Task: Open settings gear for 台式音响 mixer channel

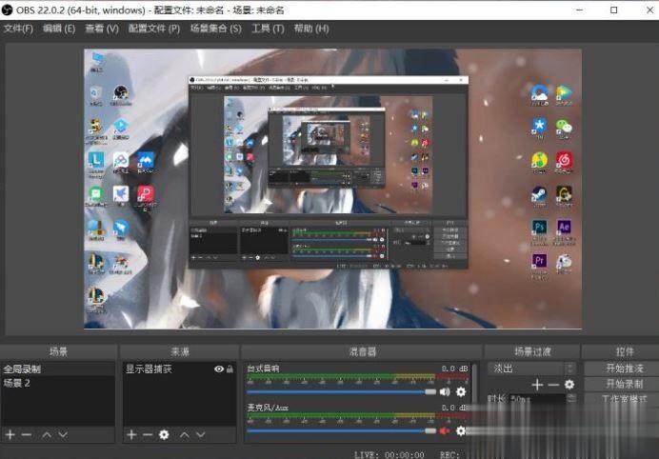Action: point(461,391)
